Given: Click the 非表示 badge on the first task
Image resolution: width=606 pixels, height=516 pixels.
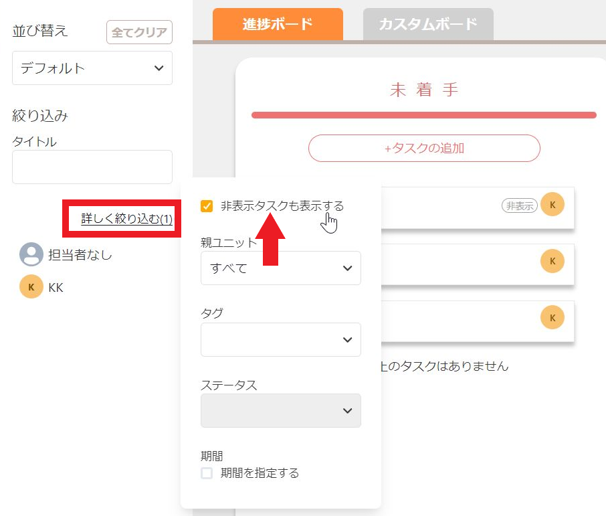Looking at the screenshot, I should coord(520,206).
